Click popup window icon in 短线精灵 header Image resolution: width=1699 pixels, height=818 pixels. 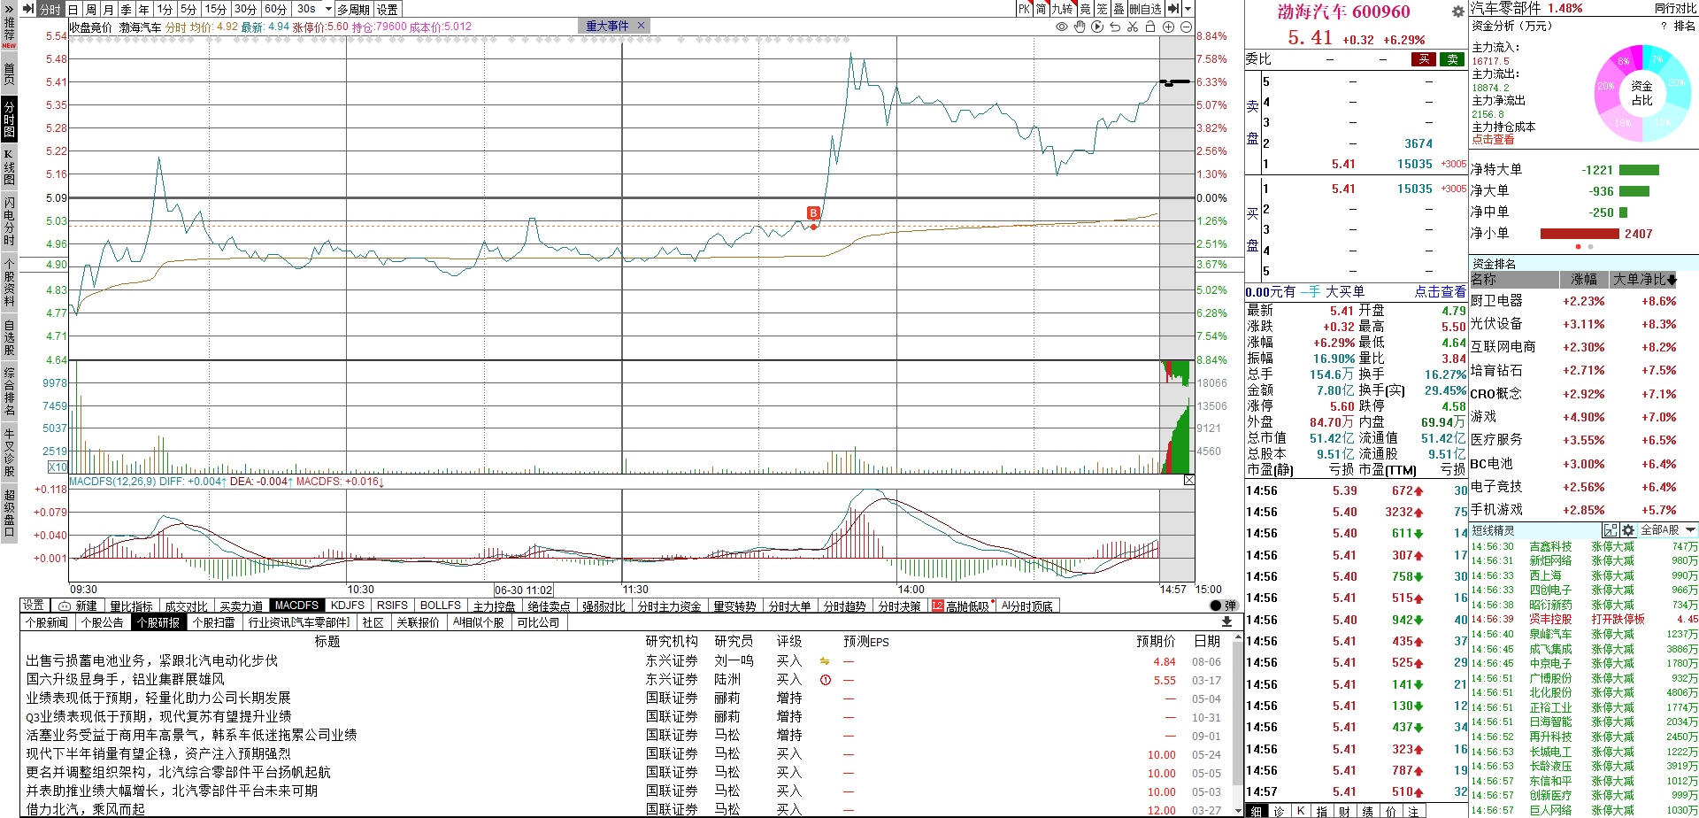[1611, 530]
